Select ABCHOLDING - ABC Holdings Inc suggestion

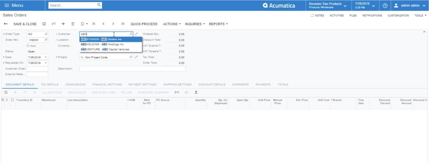coord(111,44)
